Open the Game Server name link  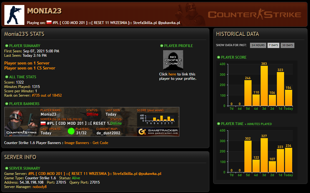click(95, 174)
